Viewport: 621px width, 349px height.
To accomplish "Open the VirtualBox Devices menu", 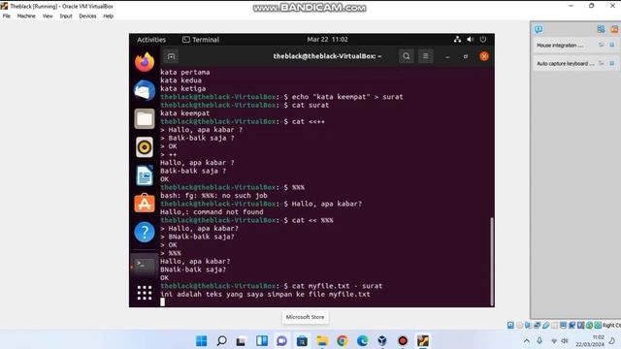I will tap(87, 16).
